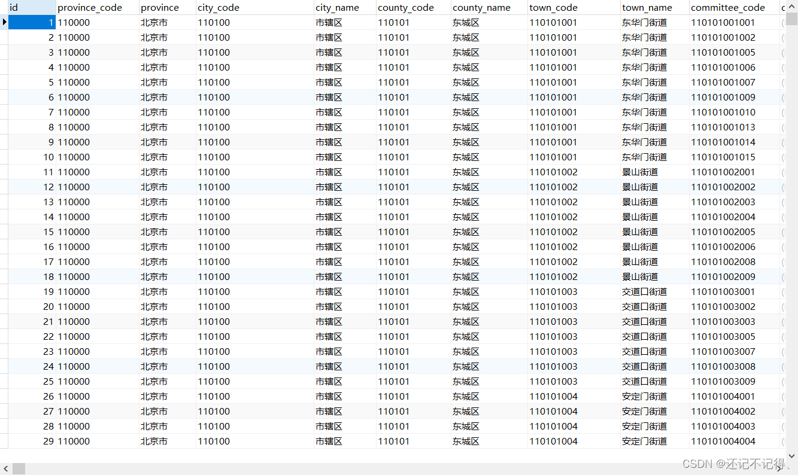Click committee_code cell 110101003003
Viewport: 798px width, 475px height.
point(735,321)
